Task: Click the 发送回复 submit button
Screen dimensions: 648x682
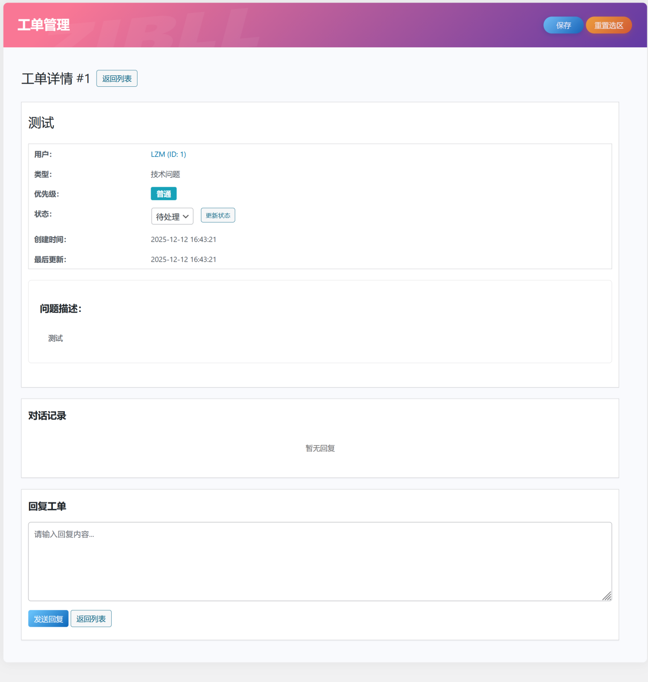Action: [x=48, y=618]
